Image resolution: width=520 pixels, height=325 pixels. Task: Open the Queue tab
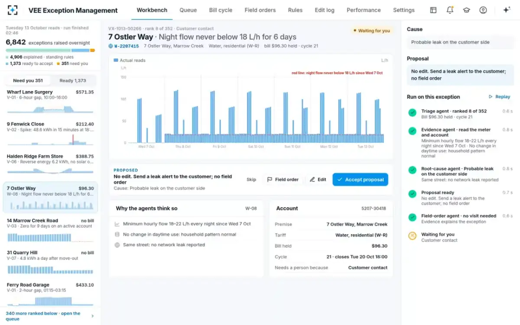pos(188,10)
